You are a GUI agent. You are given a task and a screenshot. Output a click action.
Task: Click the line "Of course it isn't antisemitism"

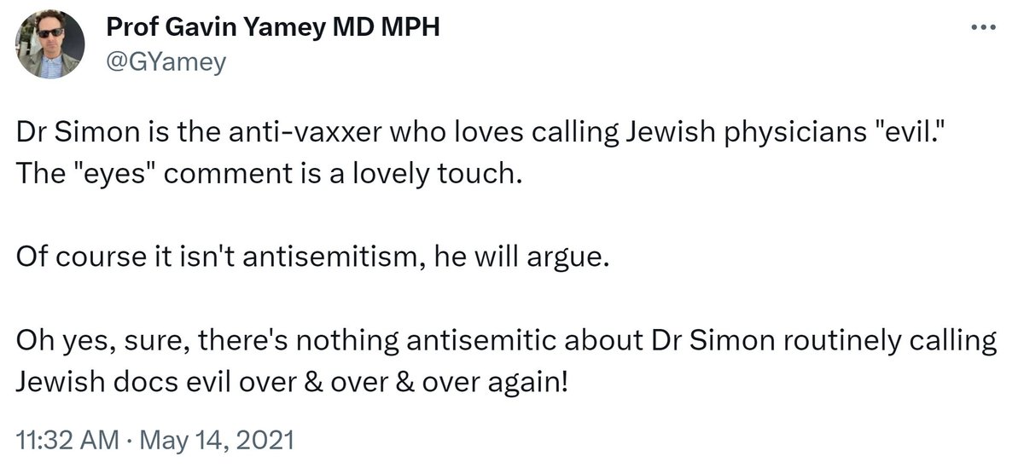(x=217, y=257)
